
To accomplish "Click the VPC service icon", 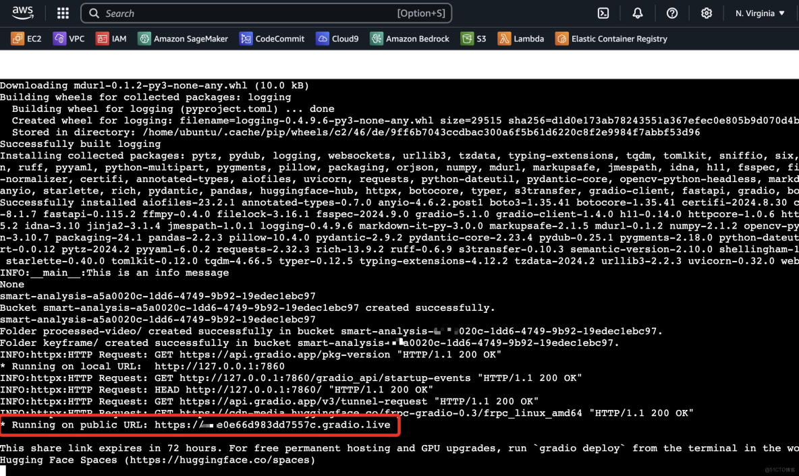I will 59,38.
